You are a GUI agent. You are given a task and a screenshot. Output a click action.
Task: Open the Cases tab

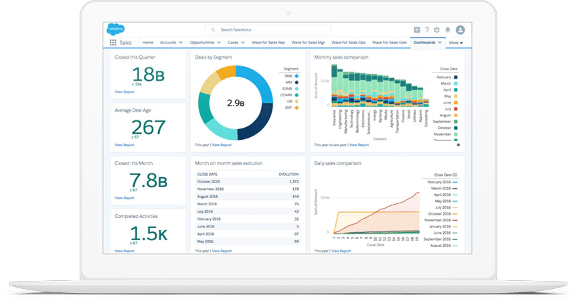(233, 43)
